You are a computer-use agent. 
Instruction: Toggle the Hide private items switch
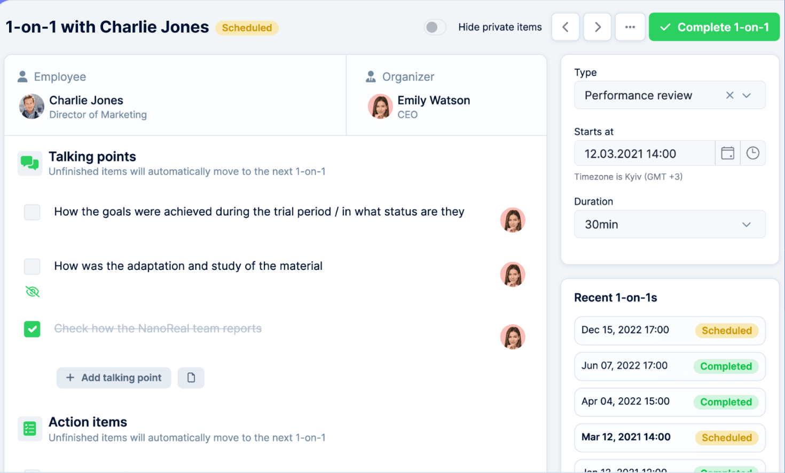pos(435,27)
